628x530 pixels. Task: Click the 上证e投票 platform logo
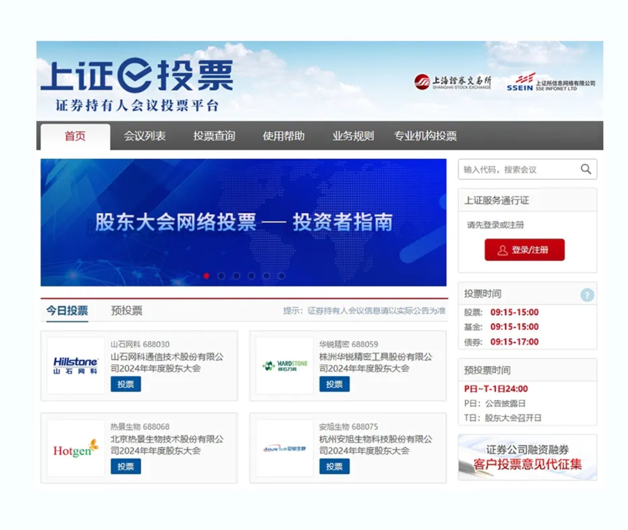(x=137, y=76)
